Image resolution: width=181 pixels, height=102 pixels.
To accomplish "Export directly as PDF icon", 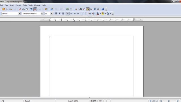I will tap(20, 9).
